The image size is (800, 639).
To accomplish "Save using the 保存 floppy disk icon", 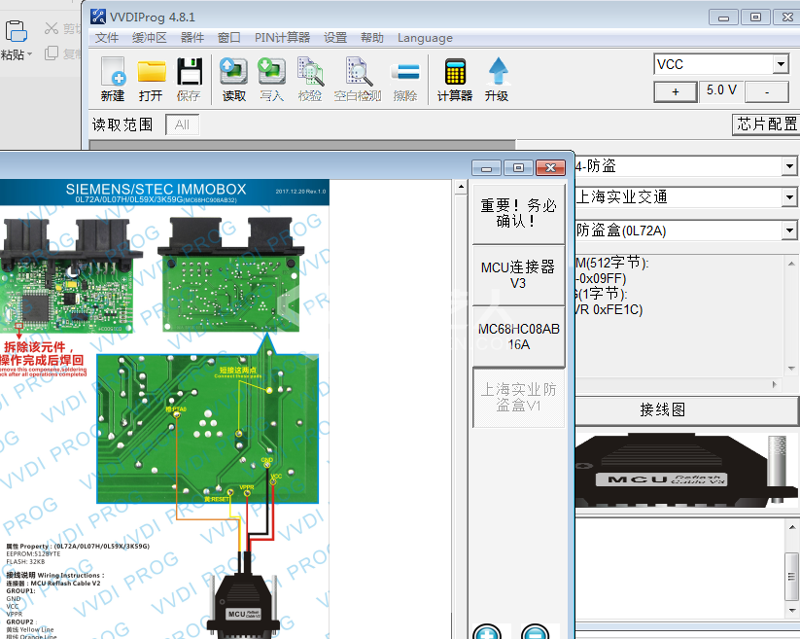I will pyautogui.click(x=190, y=71).
